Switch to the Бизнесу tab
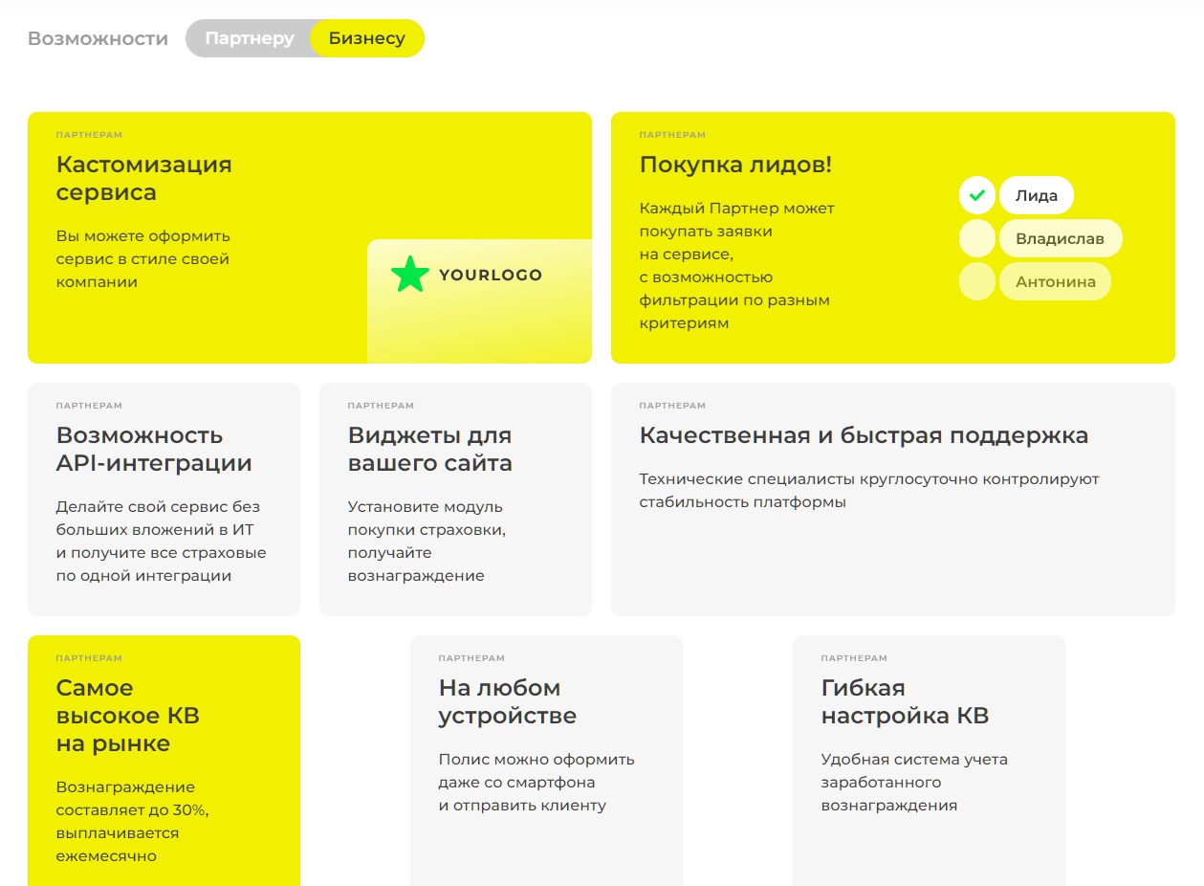The width and height of the screenshot is (1204, 886). point(367,39)
